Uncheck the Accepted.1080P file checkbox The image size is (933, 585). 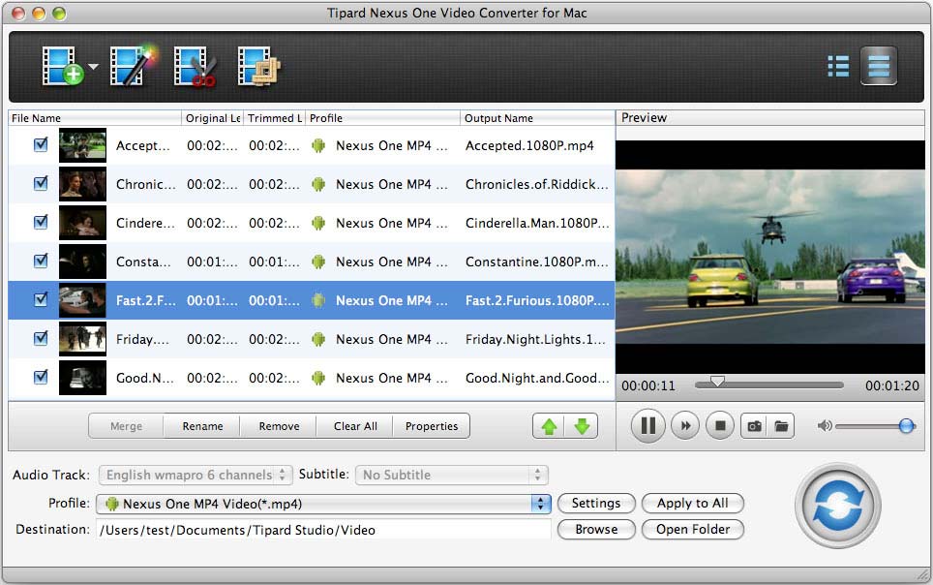coord(41,144)
